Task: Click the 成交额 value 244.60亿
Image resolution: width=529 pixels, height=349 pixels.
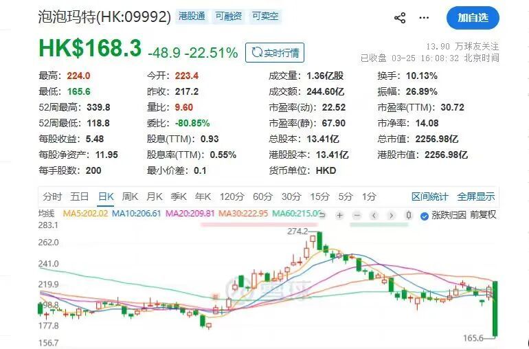Action: click(x=325, y=91)
